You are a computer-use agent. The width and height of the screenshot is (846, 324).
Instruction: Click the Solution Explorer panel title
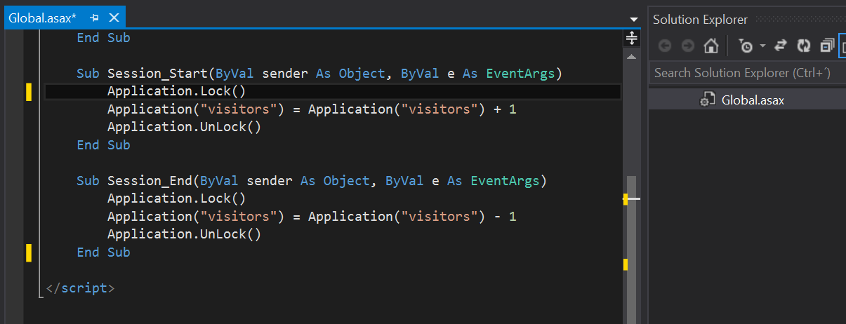700,20
